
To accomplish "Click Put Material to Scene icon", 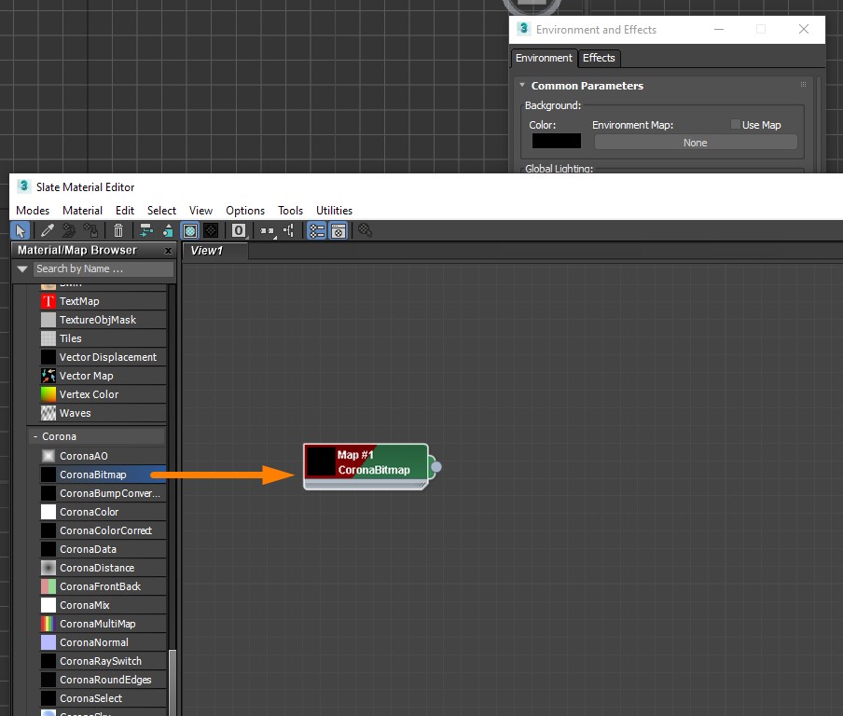I will [69, 231].
